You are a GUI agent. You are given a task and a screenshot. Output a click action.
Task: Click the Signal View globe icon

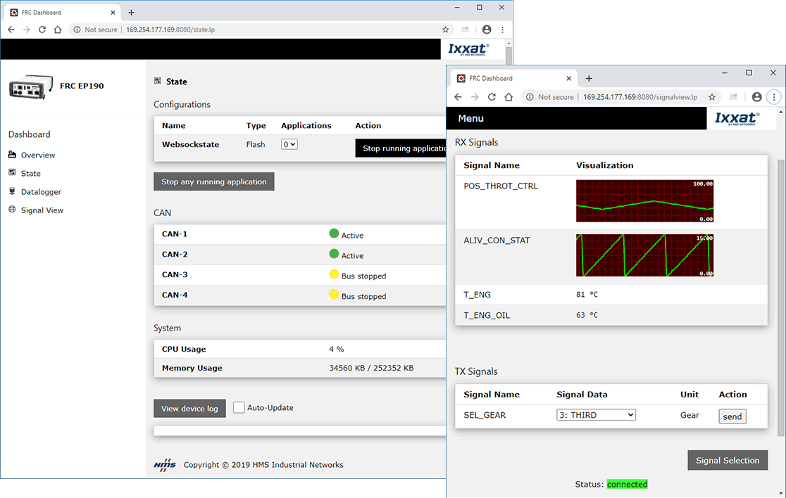tap(13, 210)
